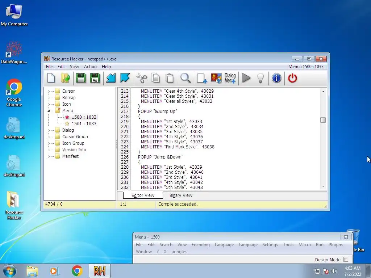371x278 pixels.
Task: Select the Menu folder label in tree
Action: [x=67, y=111]
